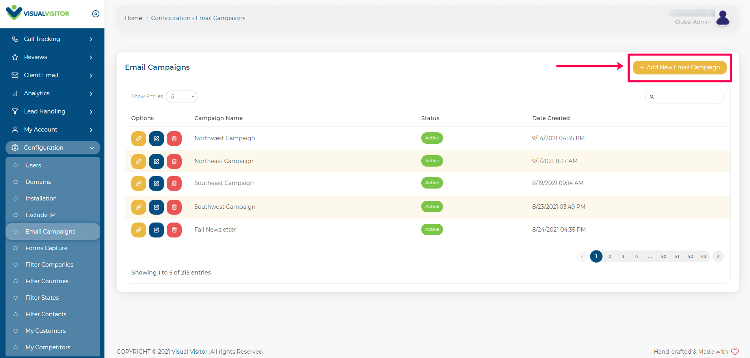The height and width of the screenshot is (358, 750).
Task: Open Forms Capture menu item
Action: tap(53, 248)
